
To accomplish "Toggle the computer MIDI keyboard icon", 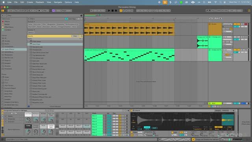I will point(210,11).
